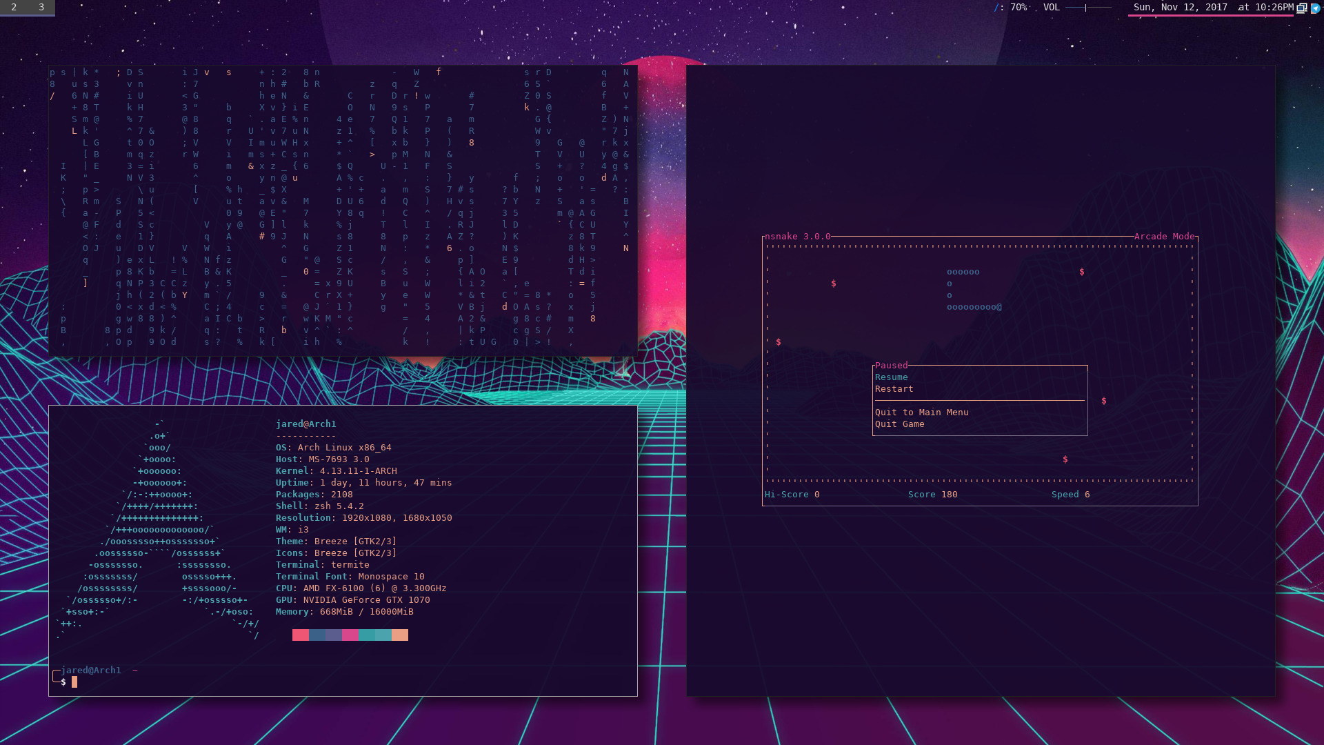The height and width of the screenshot is (745, 1324).
Task: Select Restart in the Paused menu
Action: click(894, 389)
